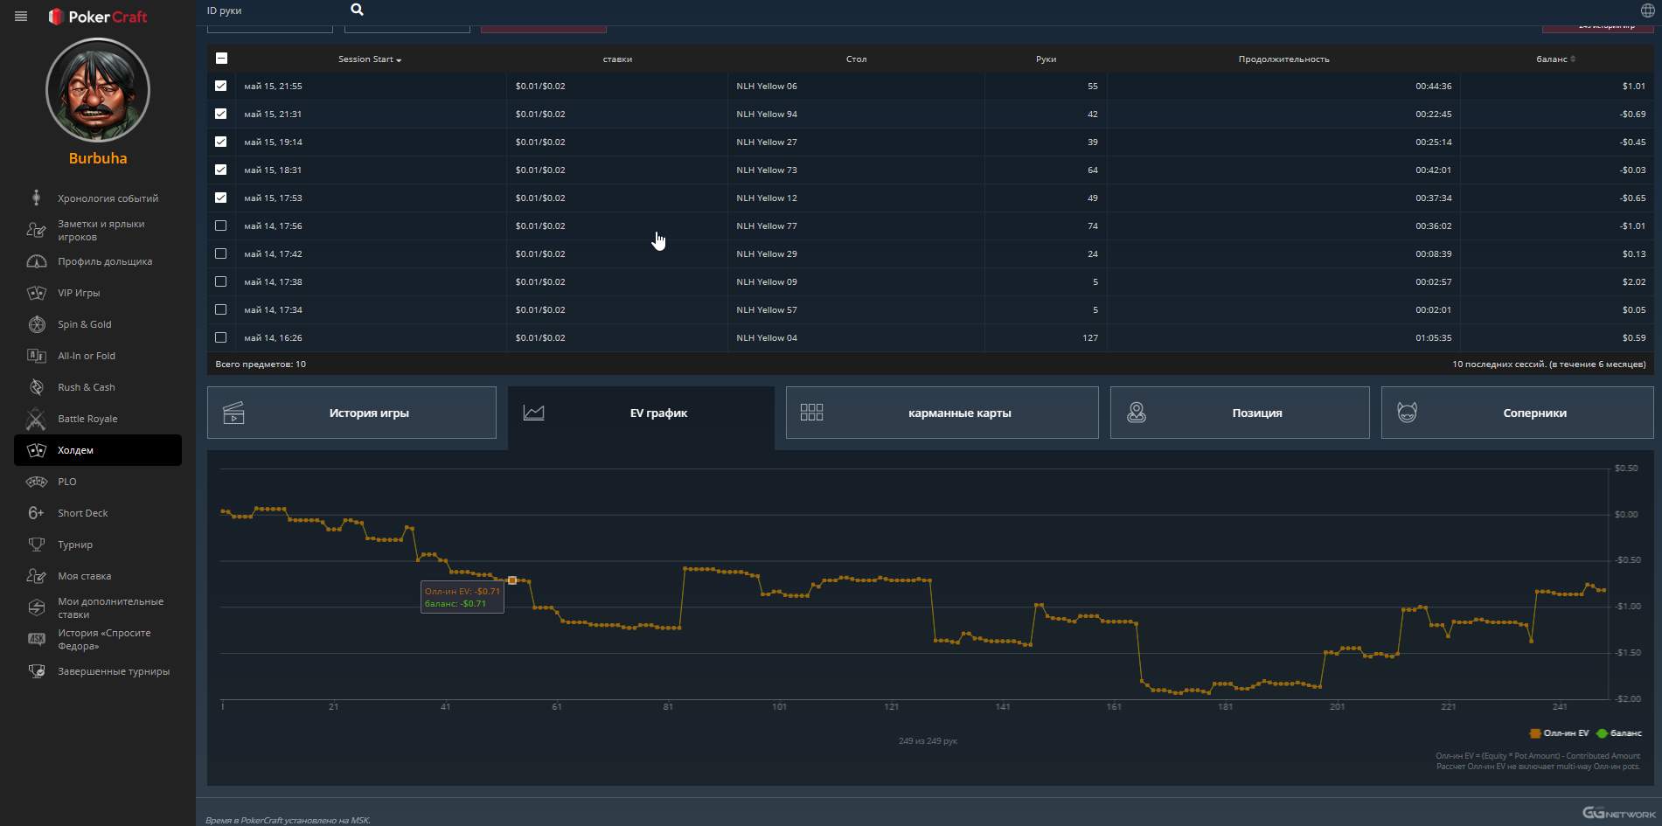Click the Турнир trophy icon

[36, 545]
